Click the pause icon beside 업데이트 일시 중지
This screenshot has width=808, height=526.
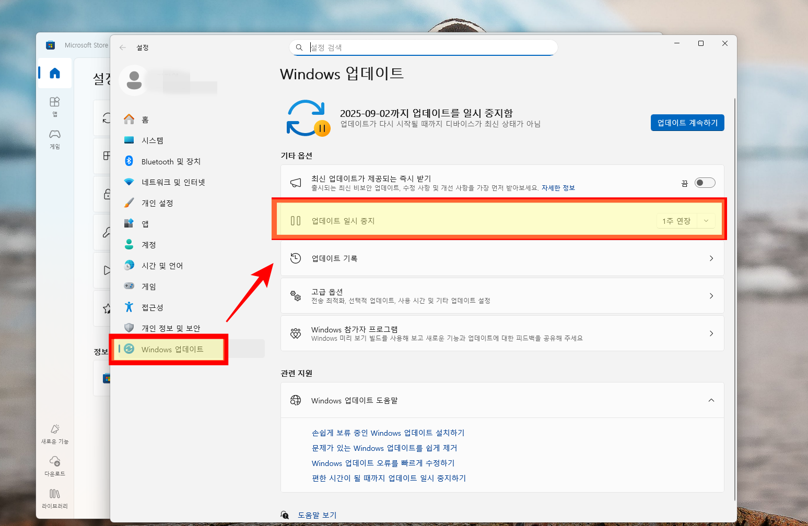296,221
